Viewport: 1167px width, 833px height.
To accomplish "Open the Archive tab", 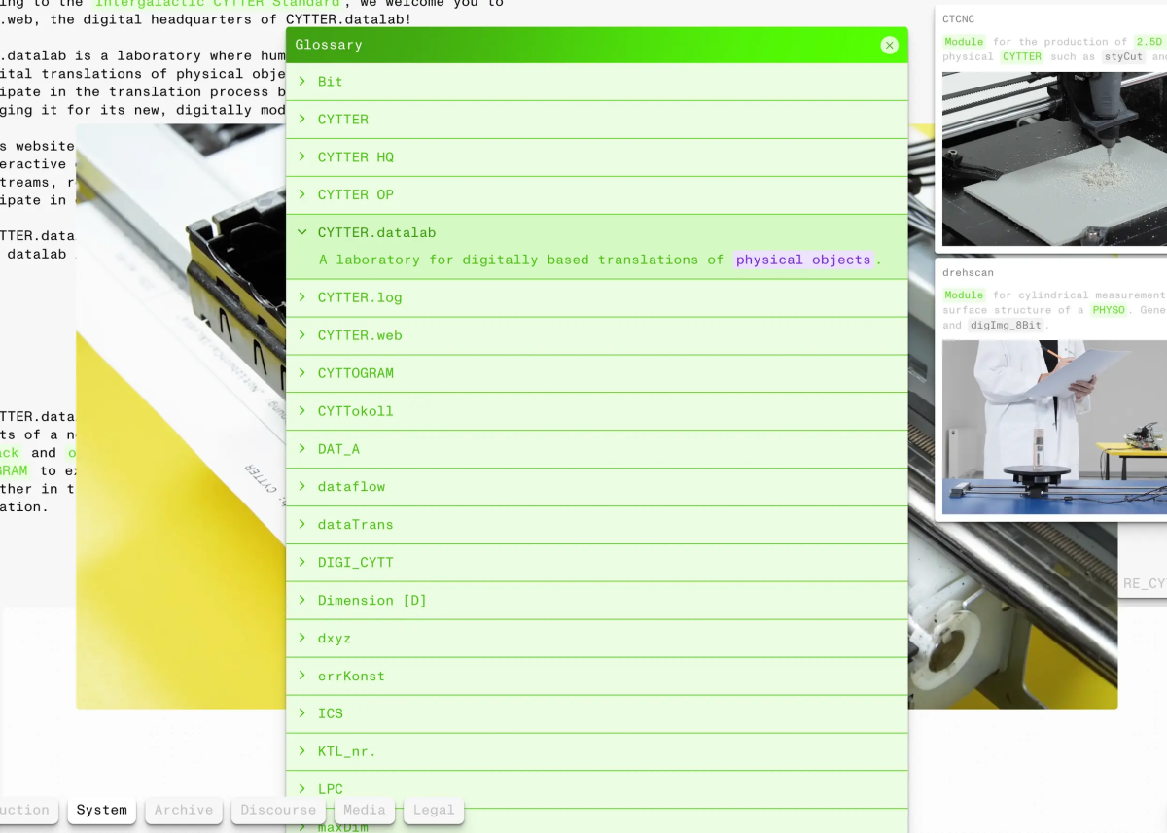I will pyautogui.click(x=184, y=810).
